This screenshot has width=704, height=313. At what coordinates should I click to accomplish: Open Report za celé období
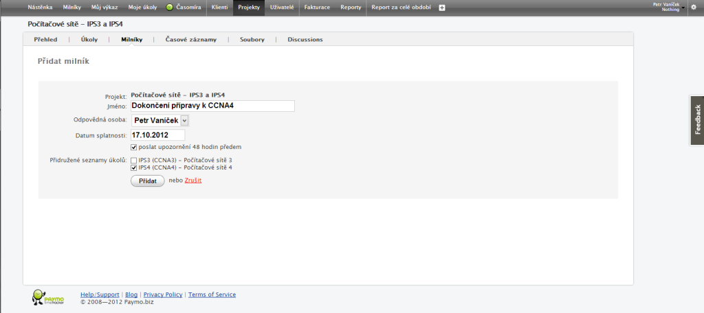(x=401, y=8)
